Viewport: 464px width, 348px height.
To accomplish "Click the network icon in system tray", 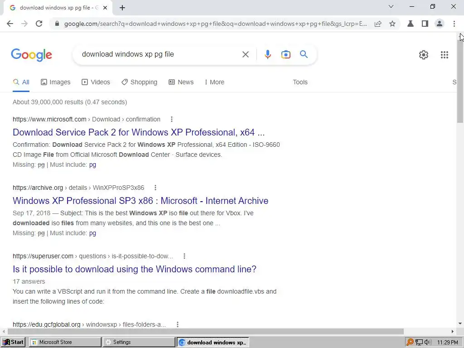I will point(419,343).
